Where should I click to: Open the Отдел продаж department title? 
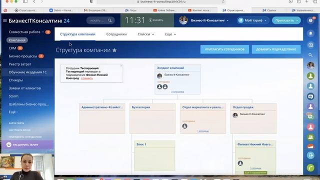tap(243, 107)
